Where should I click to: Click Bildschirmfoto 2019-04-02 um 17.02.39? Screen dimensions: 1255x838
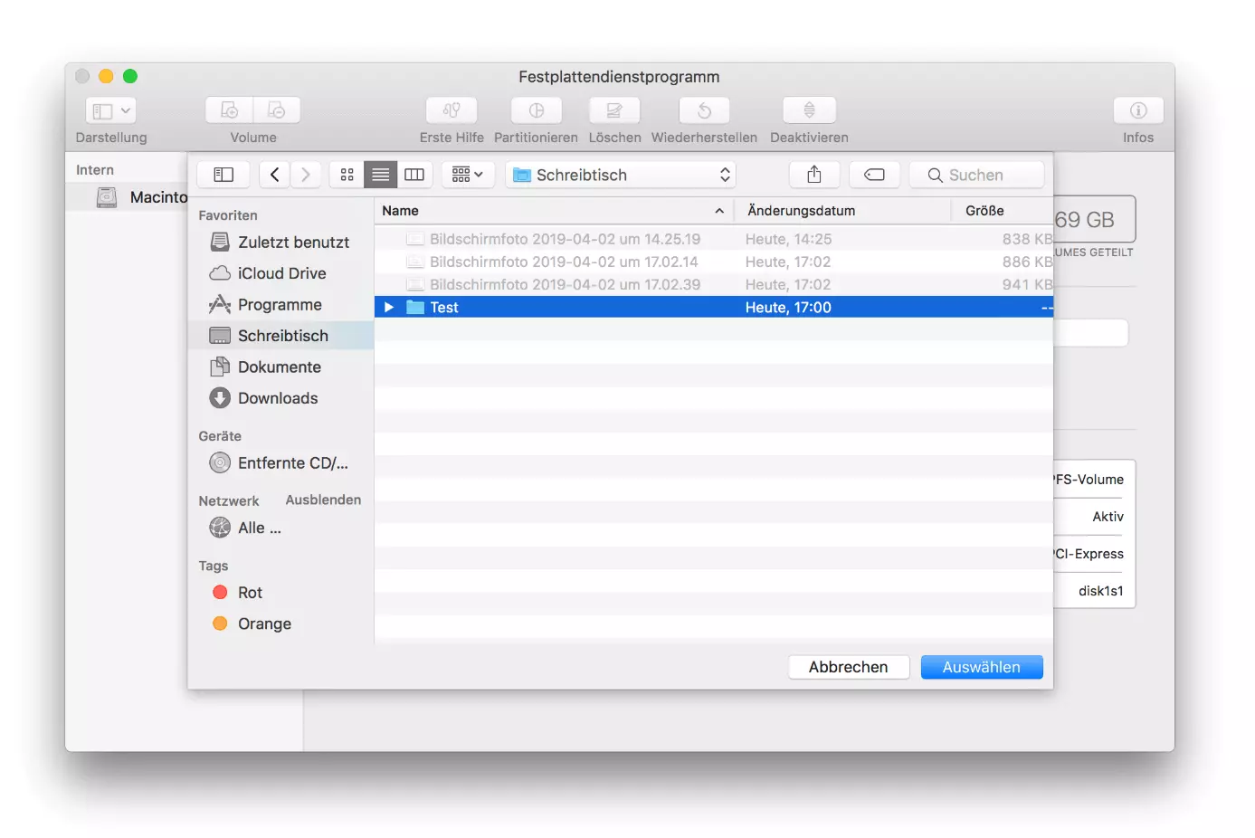click(565, 284)
